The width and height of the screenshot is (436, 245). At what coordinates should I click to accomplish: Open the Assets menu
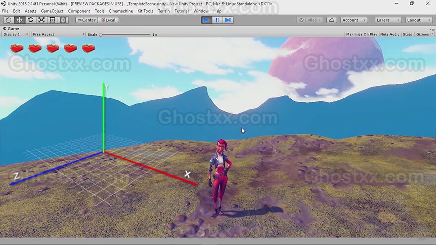pyautogui.click(x=30, y=11)
